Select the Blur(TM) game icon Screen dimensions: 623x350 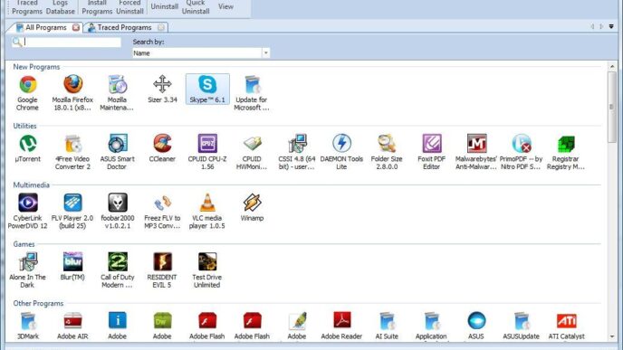point(72,262)
